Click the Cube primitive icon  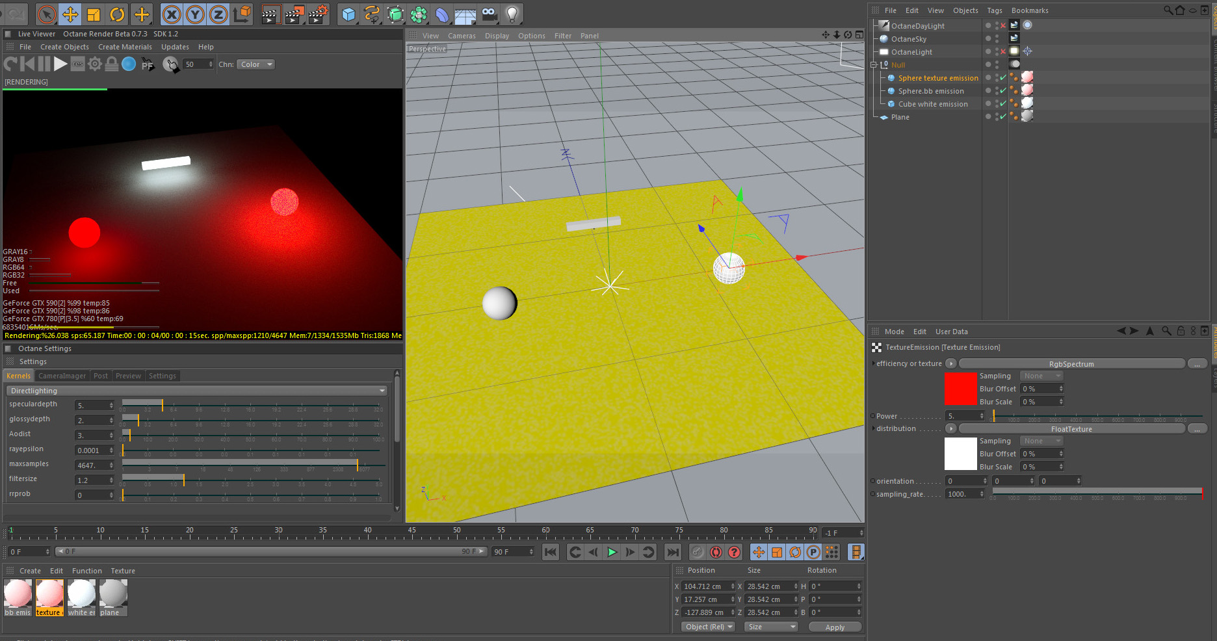click(348, 14)
